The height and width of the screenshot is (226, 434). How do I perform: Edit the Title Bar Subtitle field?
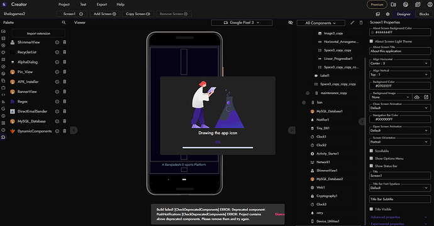pyautogui.click(x=400, y=199)
